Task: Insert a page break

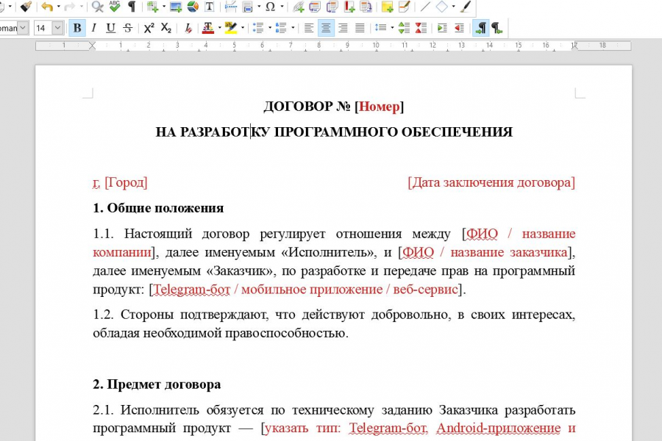Action: point(230,7)
